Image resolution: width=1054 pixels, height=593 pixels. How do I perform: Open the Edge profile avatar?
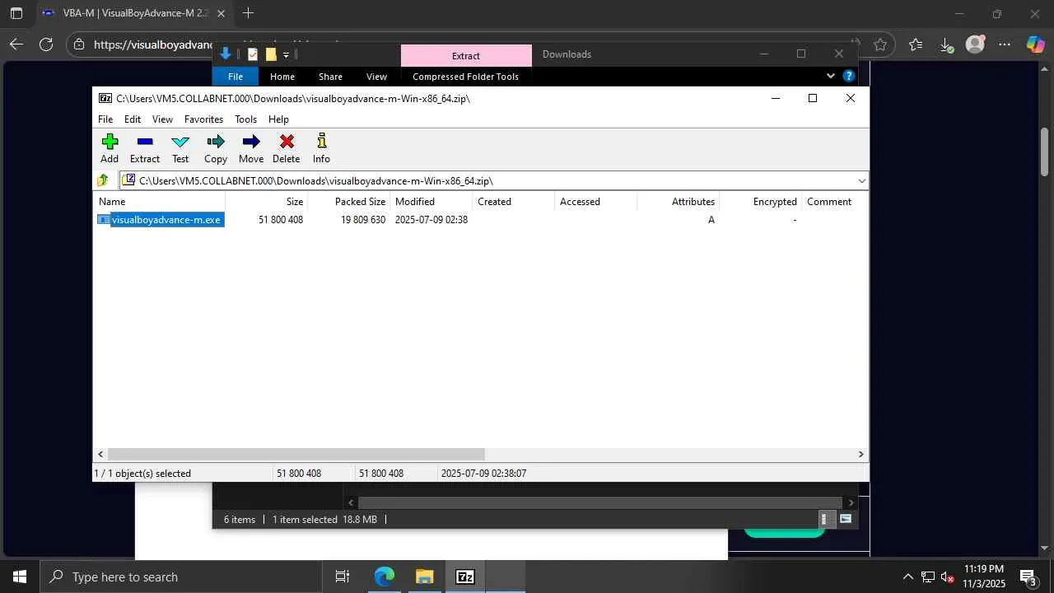975,44
